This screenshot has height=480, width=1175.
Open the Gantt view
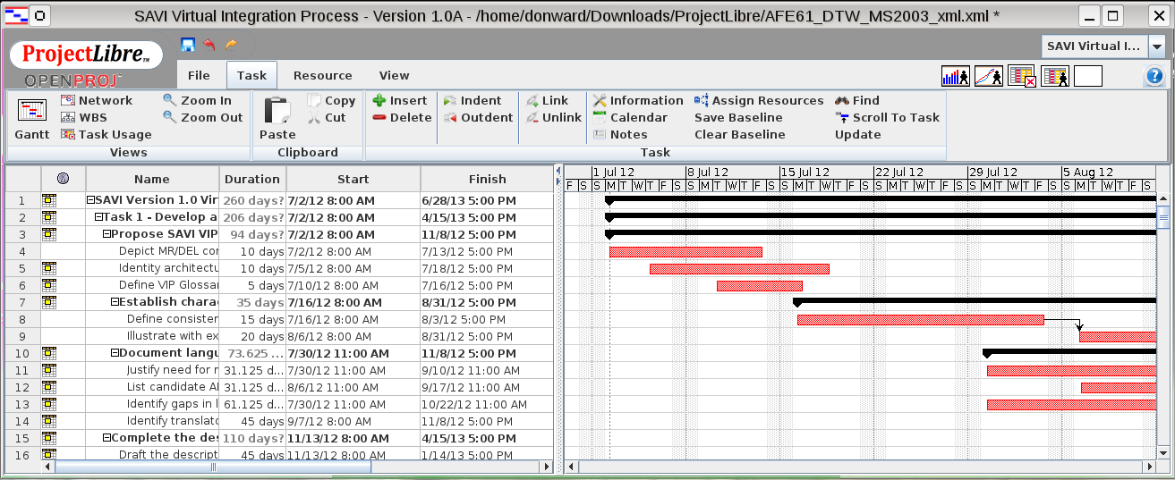(32, 119)
